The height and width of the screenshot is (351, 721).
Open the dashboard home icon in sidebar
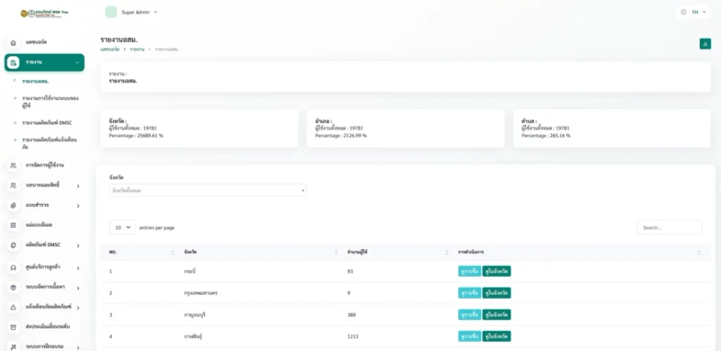pos(14,43)
